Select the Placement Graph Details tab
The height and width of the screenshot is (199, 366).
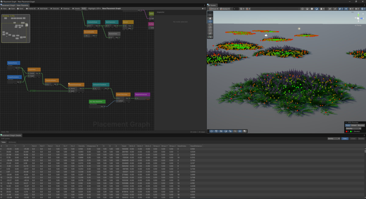click(12, 135)
